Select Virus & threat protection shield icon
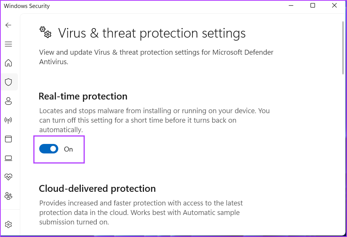This screenshot has height=237, width=347. point(8,82)
